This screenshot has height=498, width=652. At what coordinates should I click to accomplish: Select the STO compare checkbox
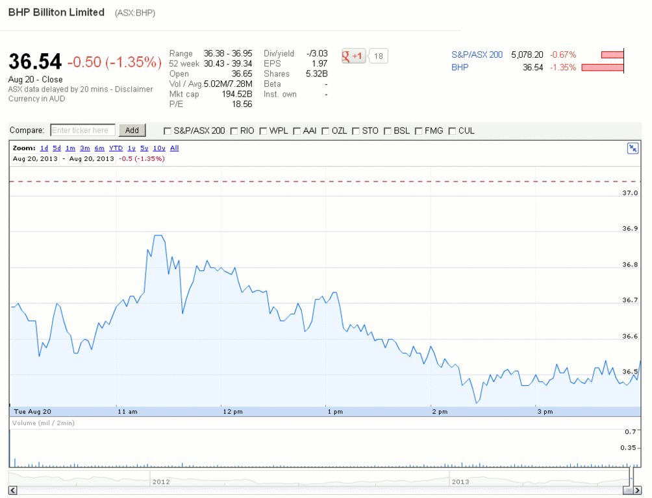click(356, 131)
